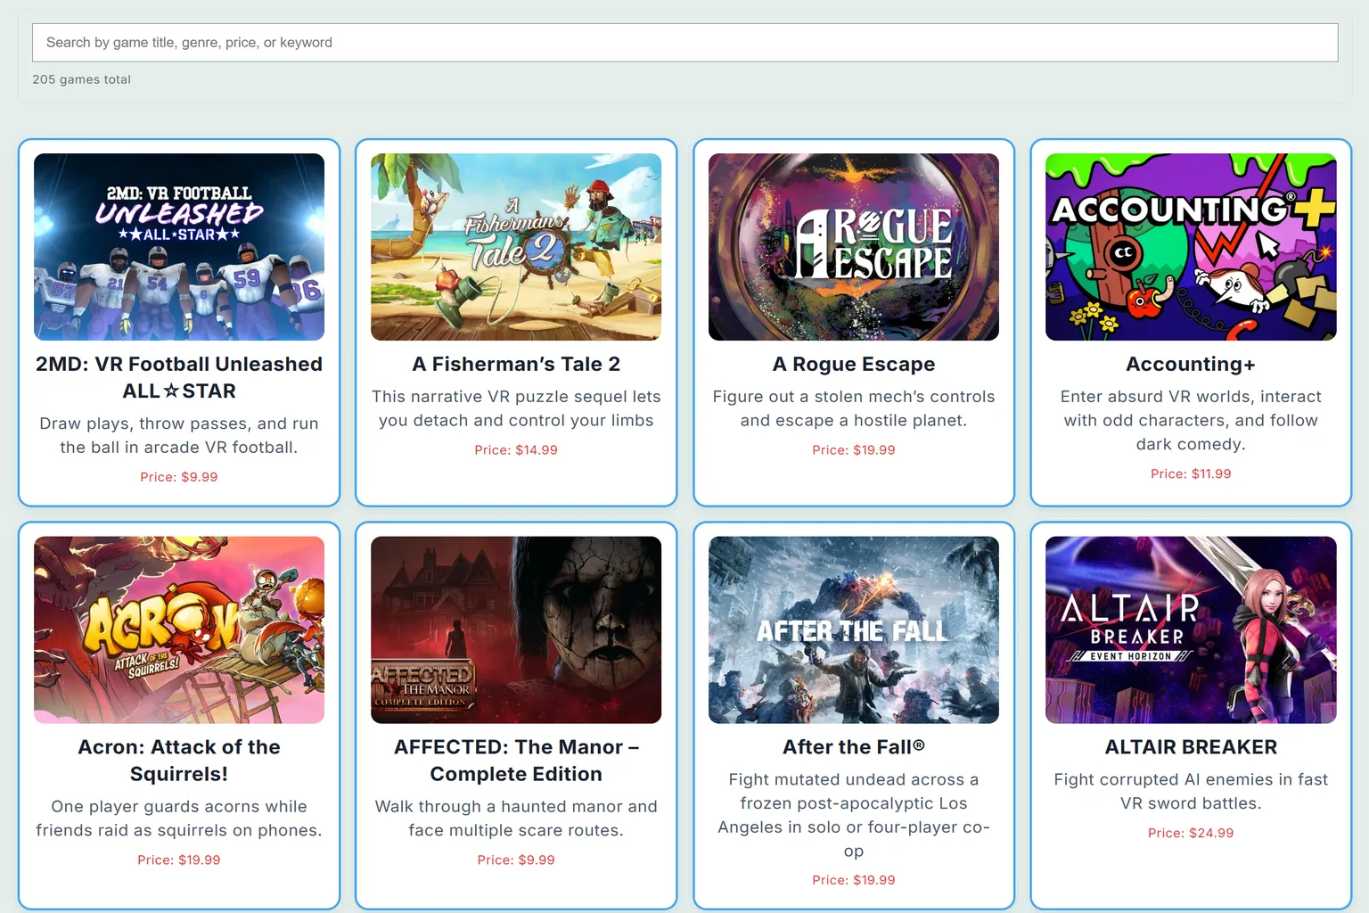Open the Accounting+ cover image

pos(1191,247)
